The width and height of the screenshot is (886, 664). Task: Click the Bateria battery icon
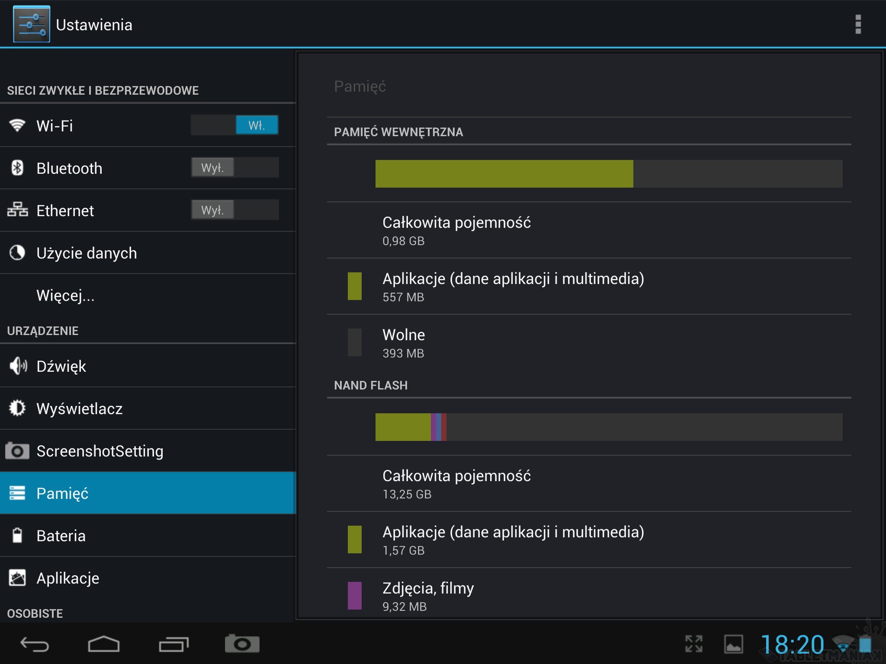point(17,535)
